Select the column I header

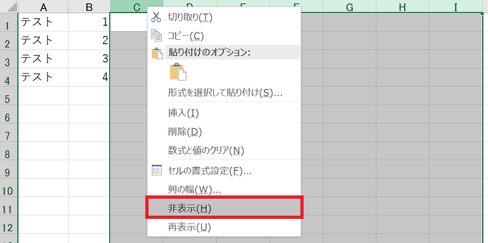pos(455,7)
